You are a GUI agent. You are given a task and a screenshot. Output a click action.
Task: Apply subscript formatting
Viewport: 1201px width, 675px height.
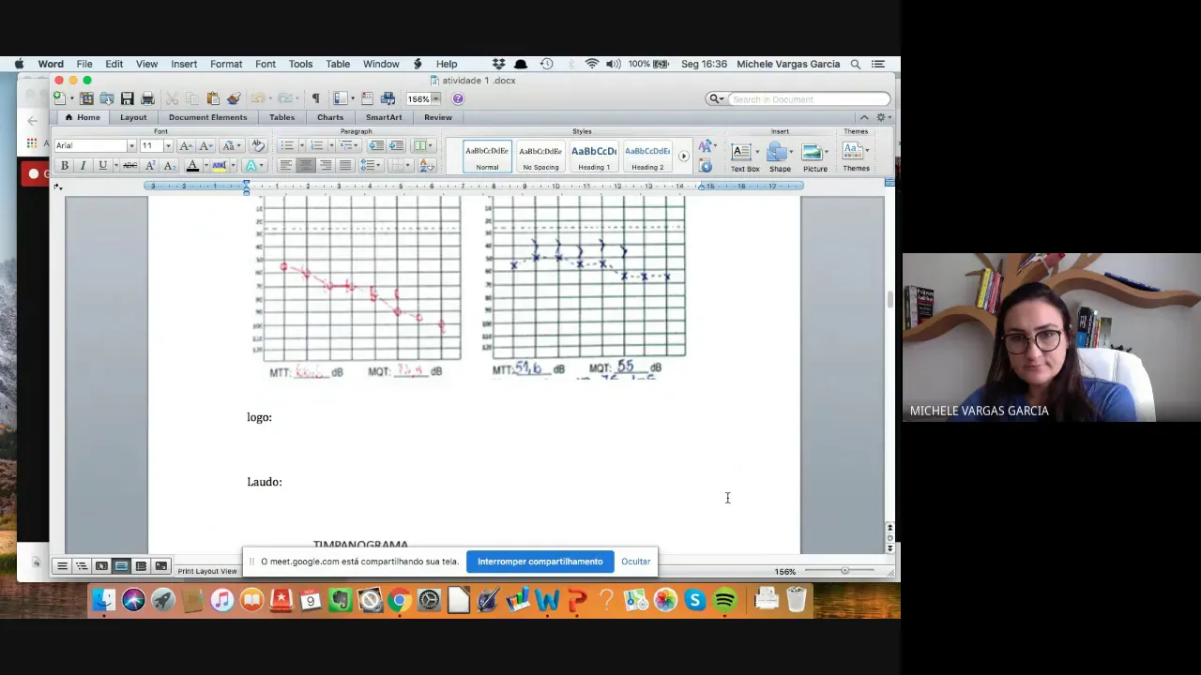click(170, 165)
